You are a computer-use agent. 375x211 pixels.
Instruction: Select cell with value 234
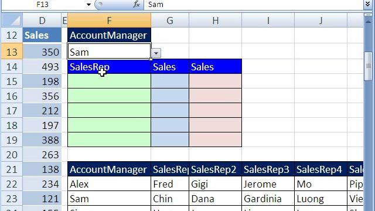(42, 184)
